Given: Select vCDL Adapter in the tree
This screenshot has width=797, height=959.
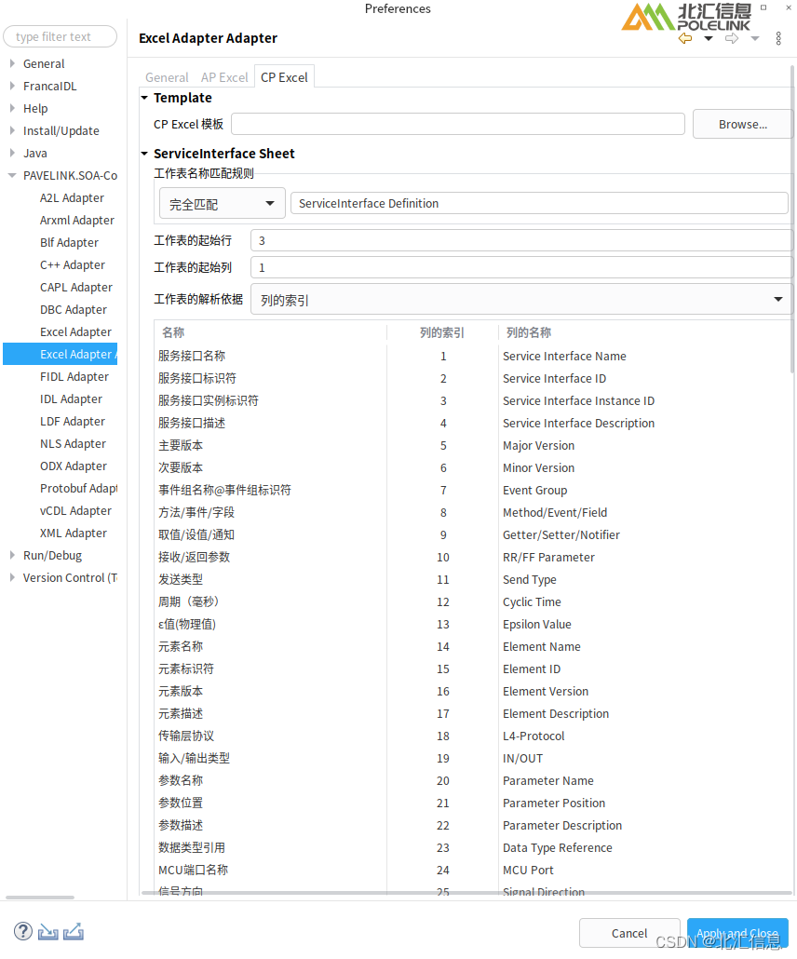Looking at the screenshot, I should pos(75,511).
